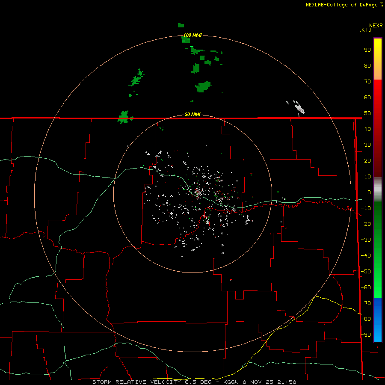385x385 pixels.
Task: Click the NEXLAB-College of DuPage watermark text
Action: pyautogui.click(x=344, y=5)
